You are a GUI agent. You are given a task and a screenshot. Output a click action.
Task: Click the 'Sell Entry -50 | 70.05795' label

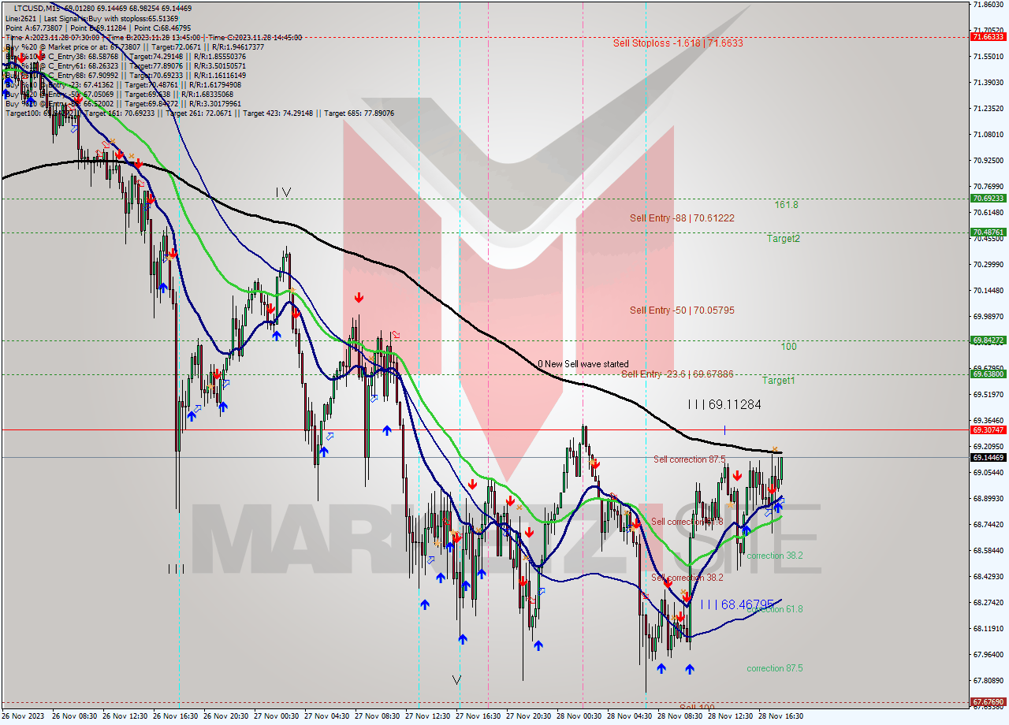coord(682,310)
